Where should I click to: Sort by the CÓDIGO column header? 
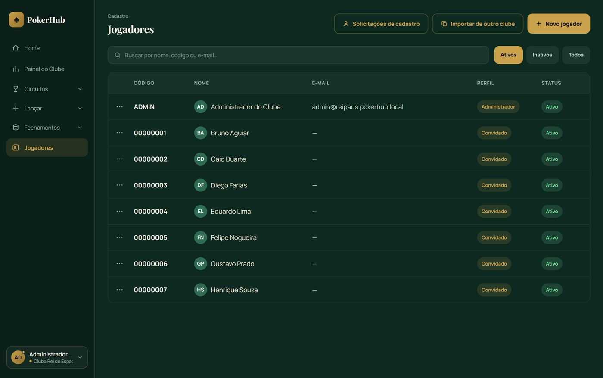tap(144, 83)
